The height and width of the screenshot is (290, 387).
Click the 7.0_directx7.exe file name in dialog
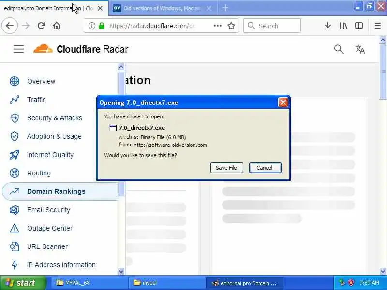click(x=142, y=128)
